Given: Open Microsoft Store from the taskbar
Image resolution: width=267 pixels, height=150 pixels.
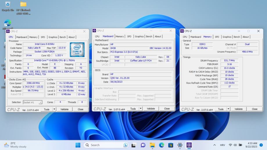Looking at the screenshot, I should [x=171, y=145].
